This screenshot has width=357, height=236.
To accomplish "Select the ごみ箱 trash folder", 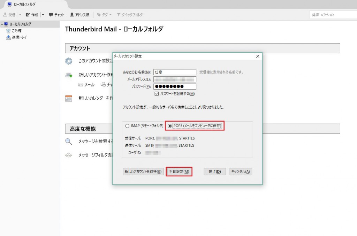I will 14,31.
